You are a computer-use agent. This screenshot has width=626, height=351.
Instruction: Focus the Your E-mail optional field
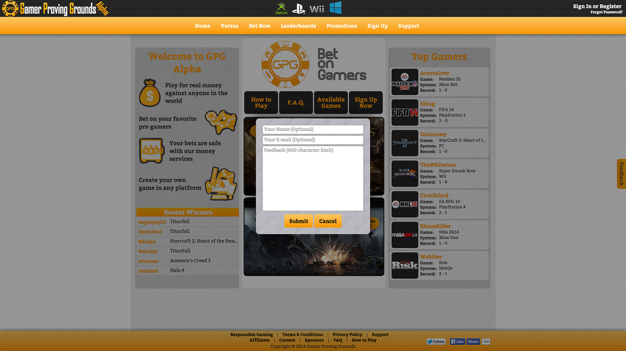click(313, 140)
